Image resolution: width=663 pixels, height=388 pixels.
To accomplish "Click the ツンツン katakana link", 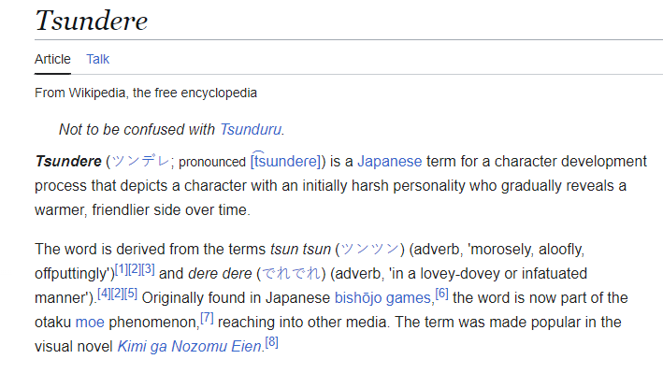I will coord(370,250).
